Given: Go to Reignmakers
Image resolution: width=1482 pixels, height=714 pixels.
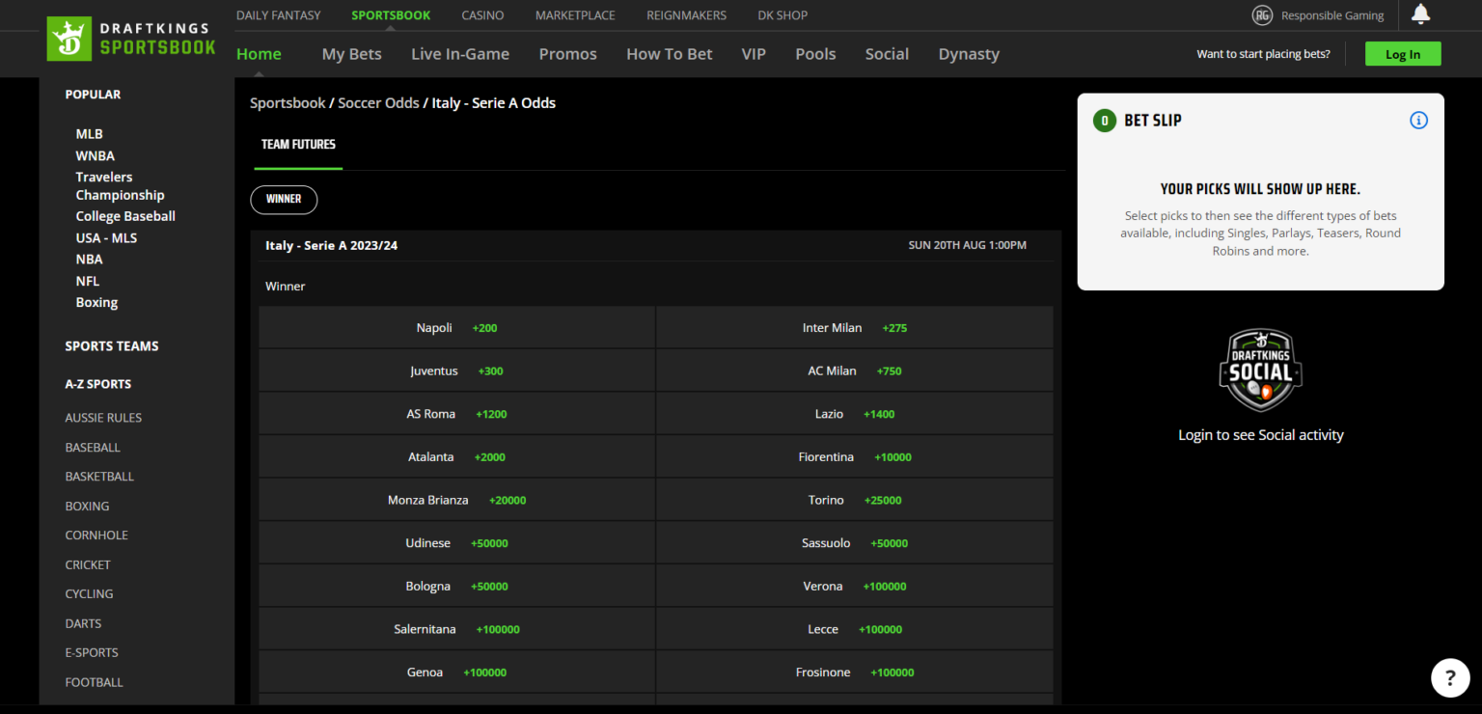Looking at the screenshot, I should (686, 15).
